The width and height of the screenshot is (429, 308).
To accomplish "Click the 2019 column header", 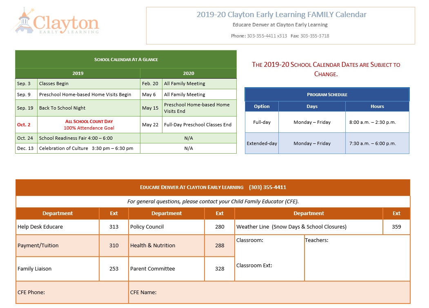I will point(78,73).
